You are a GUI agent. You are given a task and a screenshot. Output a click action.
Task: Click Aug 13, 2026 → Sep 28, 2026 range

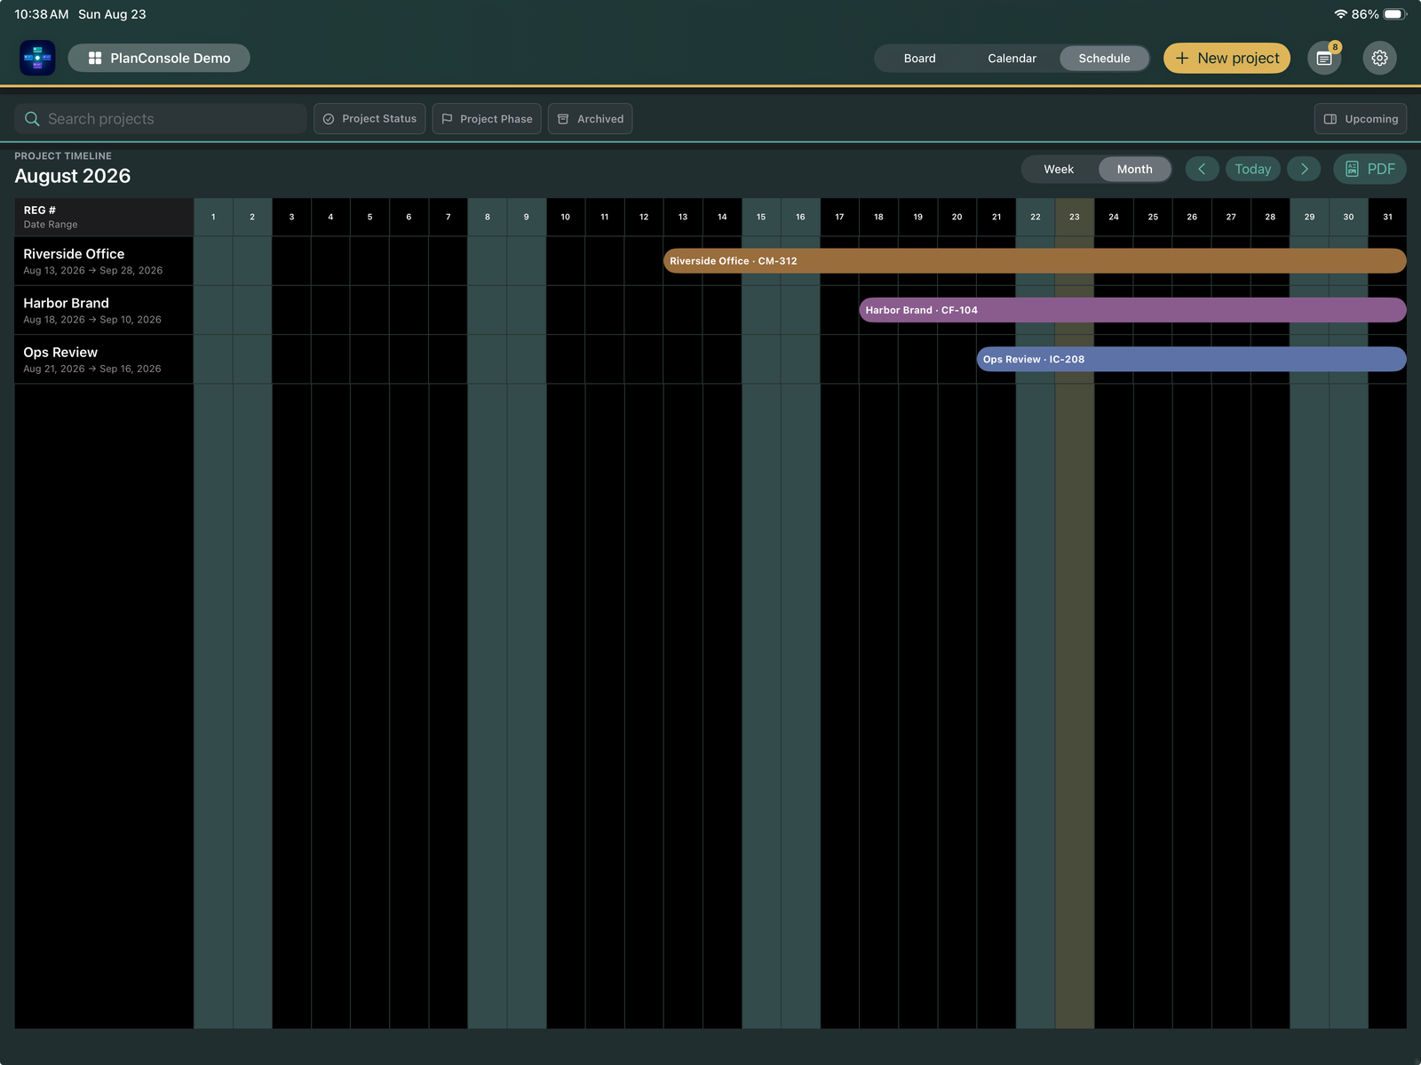[x=93, y=271]
